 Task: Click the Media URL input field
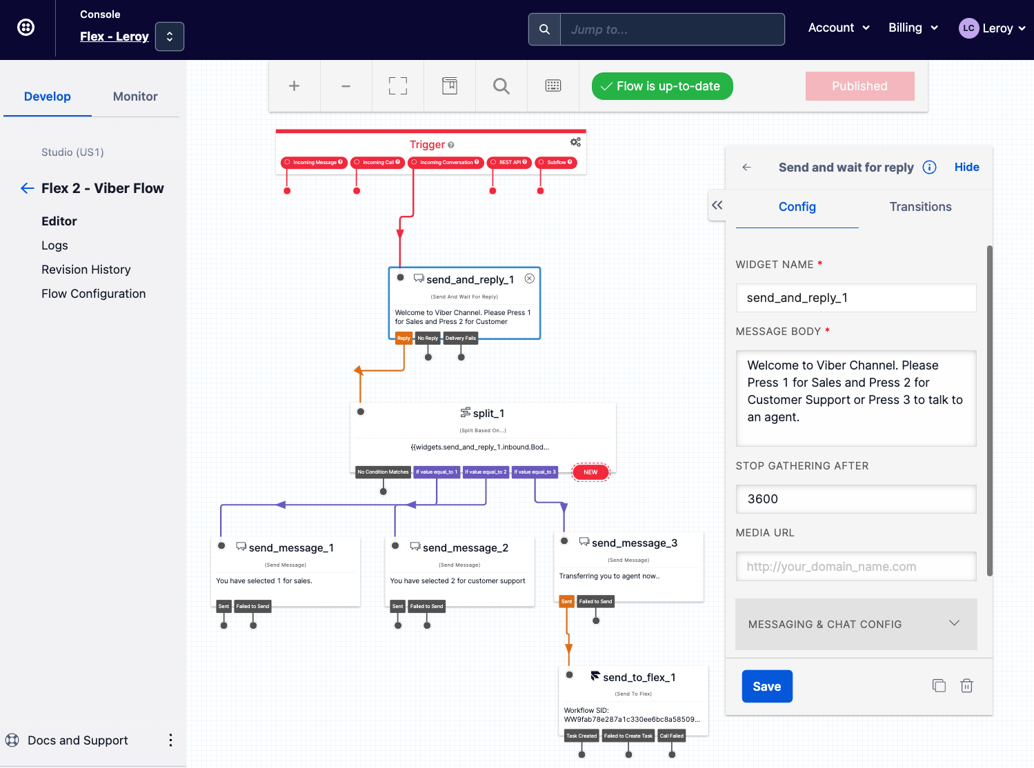click(x=856, y=567)
